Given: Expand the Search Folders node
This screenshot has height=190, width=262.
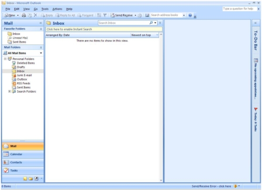Looking at the screenshot, I should [10, 91].
